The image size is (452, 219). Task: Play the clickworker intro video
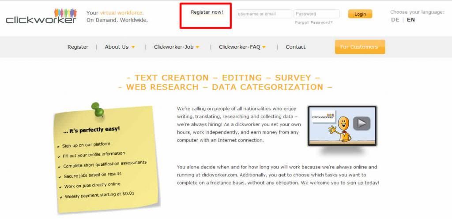[x=362, y=124]
